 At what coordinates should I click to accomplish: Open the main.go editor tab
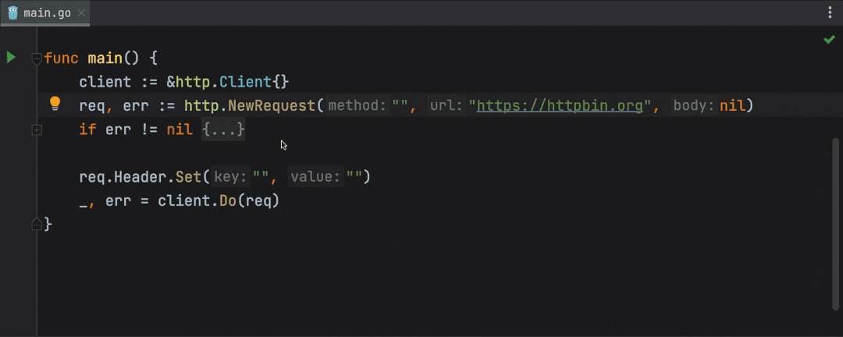pos(46,13)
